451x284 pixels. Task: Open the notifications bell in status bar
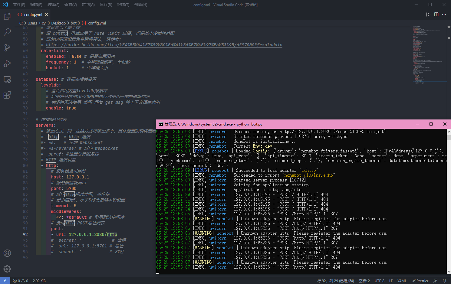[x=444, y=281]
